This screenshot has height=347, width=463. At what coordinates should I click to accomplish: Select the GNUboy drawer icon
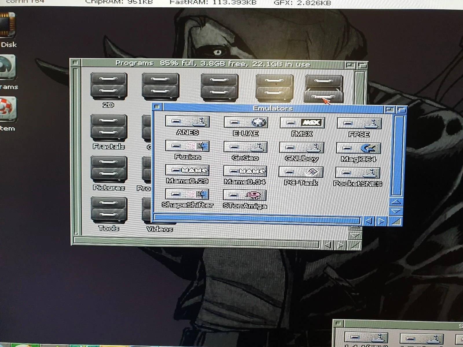tap(302, 147)
